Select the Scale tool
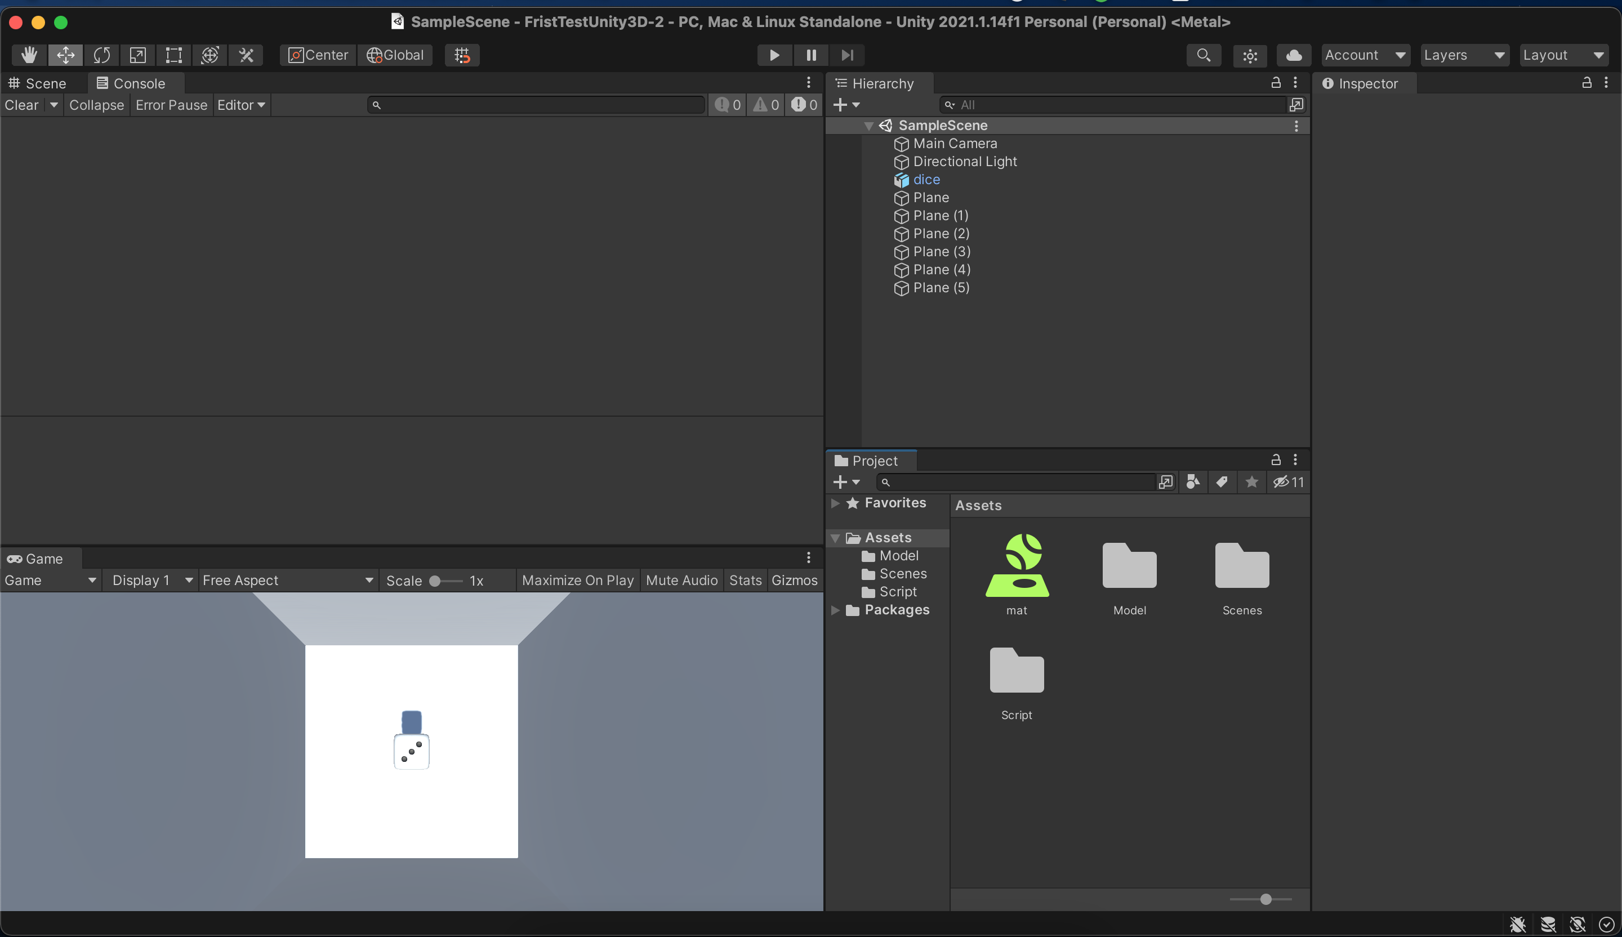 click(x=138, y=55)
